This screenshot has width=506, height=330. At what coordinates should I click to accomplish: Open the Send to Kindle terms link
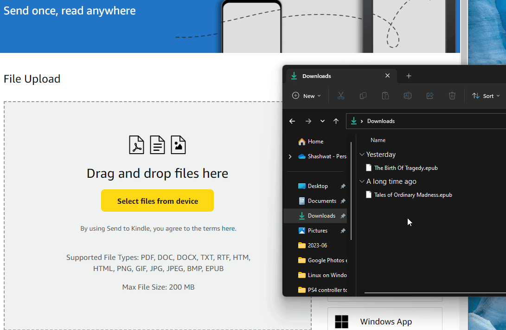(x=228, y=228)
